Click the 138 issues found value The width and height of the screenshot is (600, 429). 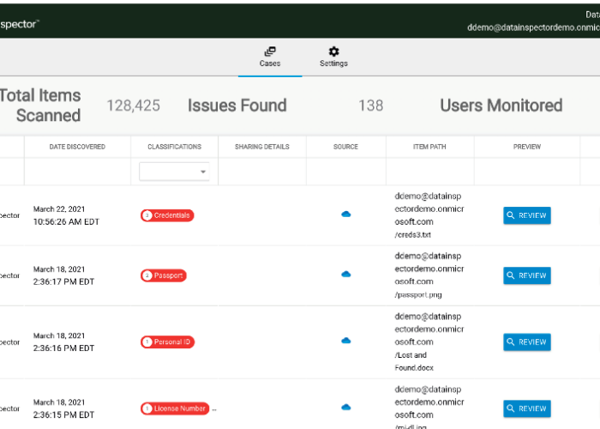371,106
